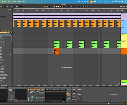This screenshot has width=127, height=105.
Task: Enable the Compressor External sidechain button
Action: (32, 90)
